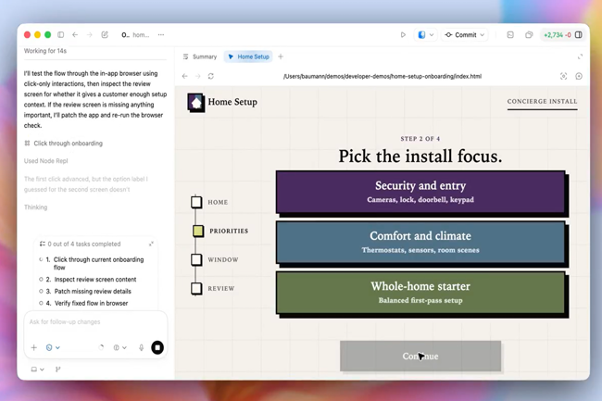Click the microphone icon in chat box
Viewport: 602px width, 401px height.
pos(142,347)
